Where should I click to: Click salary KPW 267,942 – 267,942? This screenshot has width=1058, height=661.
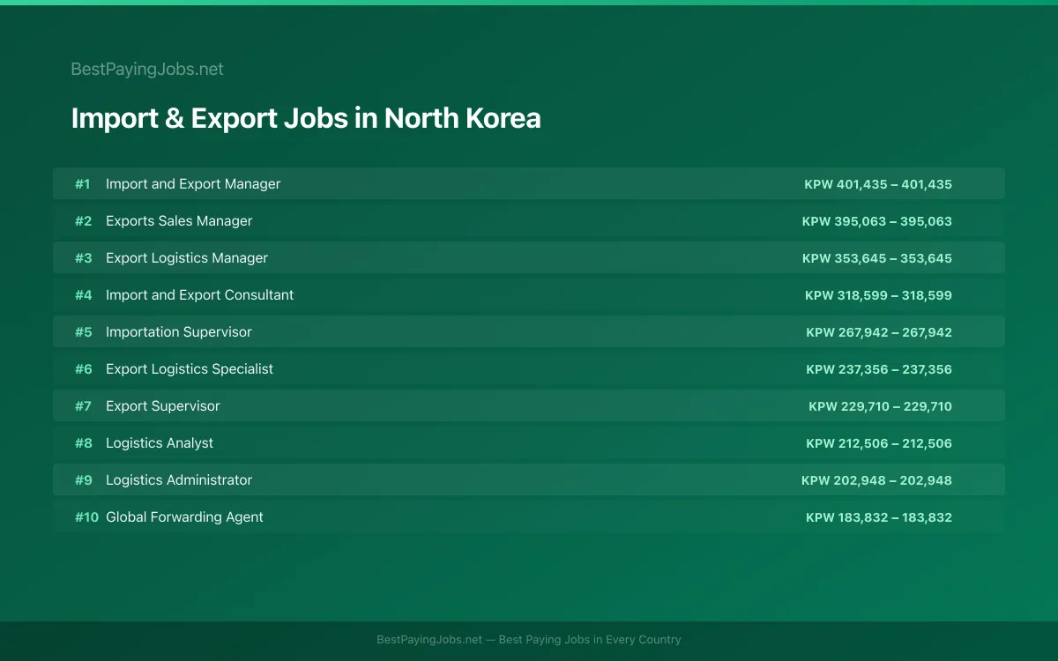tap(879, 332)
